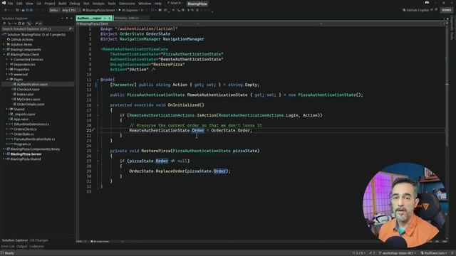Collapse the BlazingPizza.Client project
The width and height of the screenshot is (456, 256).
coord(4,54)
